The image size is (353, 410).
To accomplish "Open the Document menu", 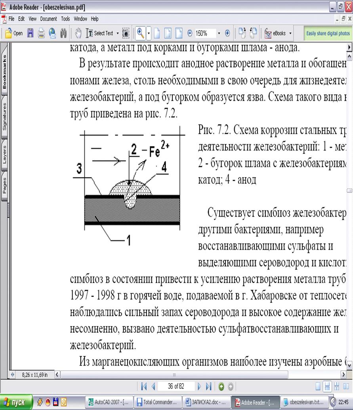I will coord(48,19).
